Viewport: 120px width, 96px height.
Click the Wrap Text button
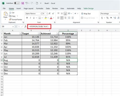pyautogui.click(x=86, y=14)
